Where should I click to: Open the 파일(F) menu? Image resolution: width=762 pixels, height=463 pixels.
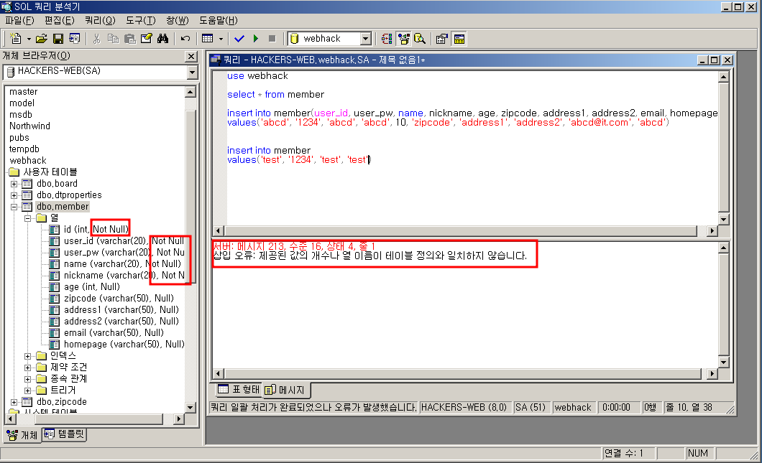19,20
